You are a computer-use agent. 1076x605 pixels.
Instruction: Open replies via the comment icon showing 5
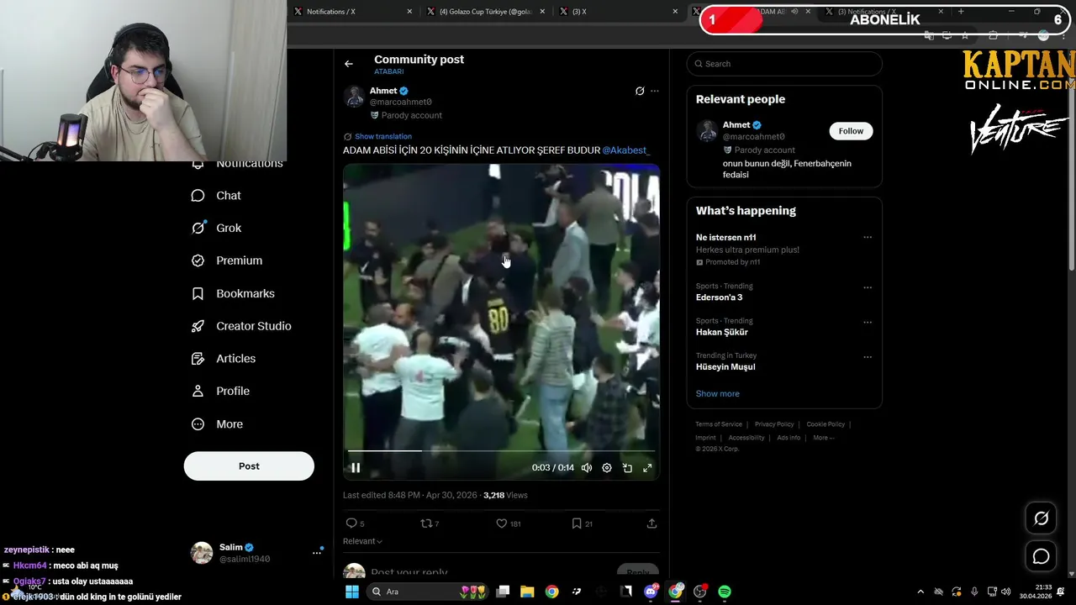[x=356, y=523]
